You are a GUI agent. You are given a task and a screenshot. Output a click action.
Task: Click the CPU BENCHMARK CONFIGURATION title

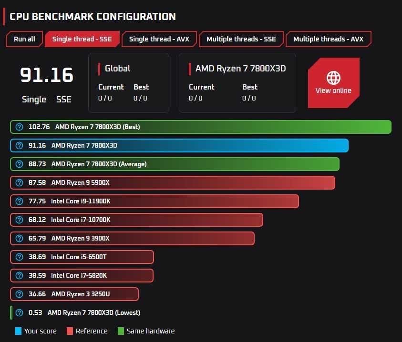pos(93,17)
